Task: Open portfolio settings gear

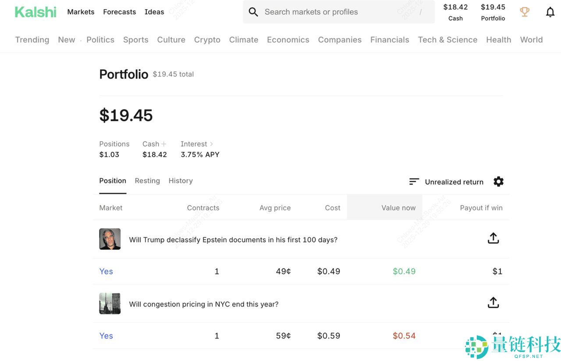Action: [498, 182]
